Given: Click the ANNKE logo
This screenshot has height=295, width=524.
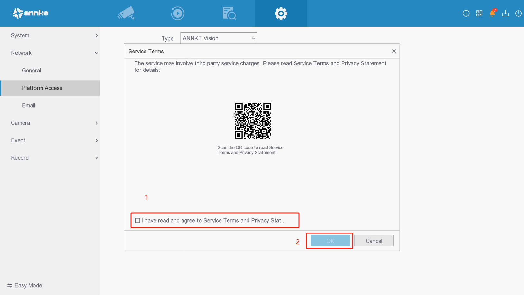Looking at the screenshot, I should [x=30, y=13].
